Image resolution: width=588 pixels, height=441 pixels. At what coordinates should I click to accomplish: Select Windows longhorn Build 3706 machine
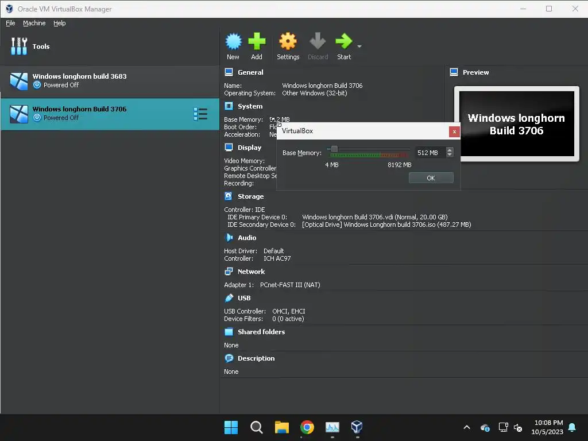tap(110, 114)
